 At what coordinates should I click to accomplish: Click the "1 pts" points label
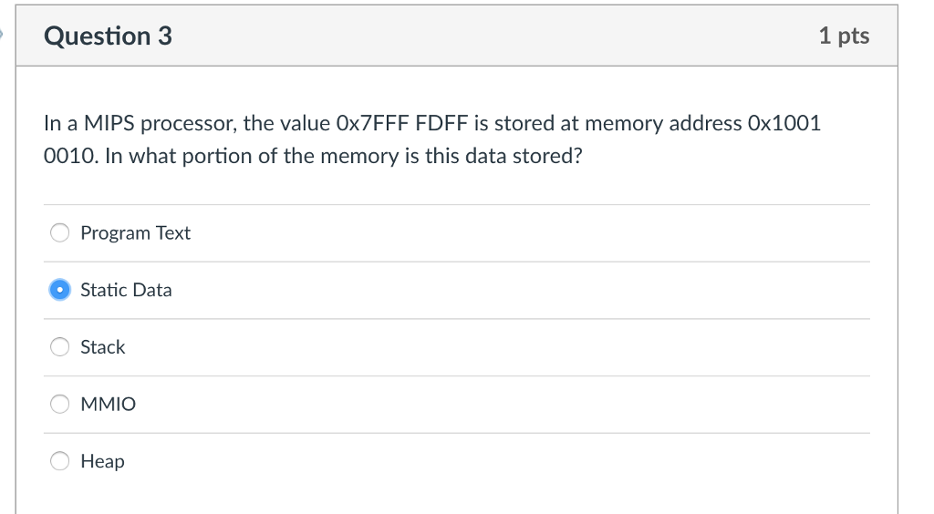click(x=844, y=36)
